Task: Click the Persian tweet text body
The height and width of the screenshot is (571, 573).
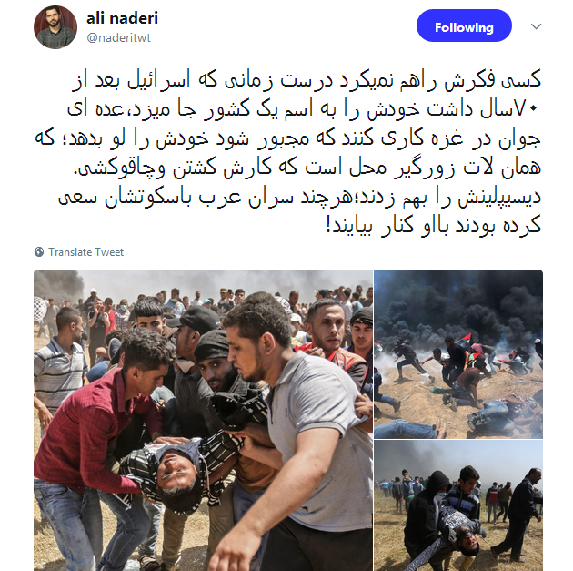Action: (288, 152)
